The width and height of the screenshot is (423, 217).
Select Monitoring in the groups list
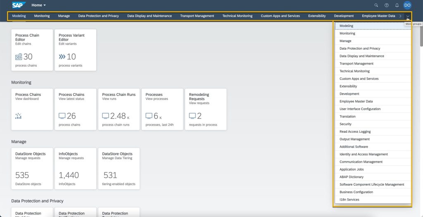tap(373, 33)
